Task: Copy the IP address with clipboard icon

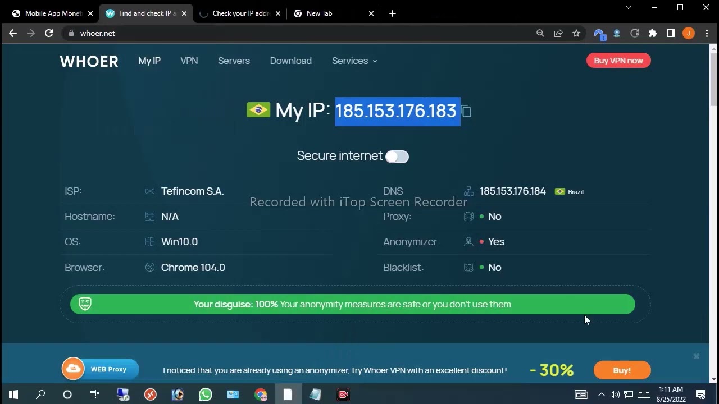Action: [x=466, y=111]
